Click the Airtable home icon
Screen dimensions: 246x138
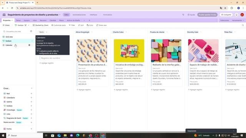click(4, 15)
